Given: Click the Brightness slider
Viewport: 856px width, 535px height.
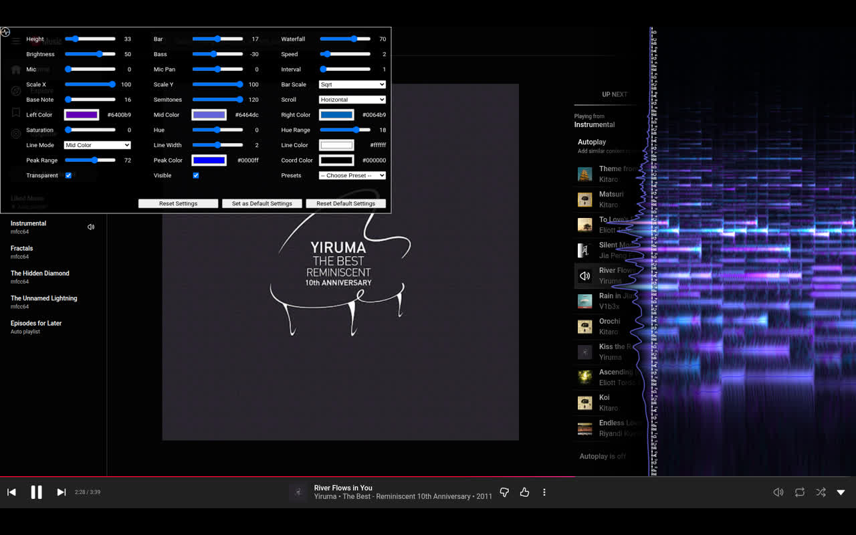Looking at the screenshot, I should [x=90, y=54].
